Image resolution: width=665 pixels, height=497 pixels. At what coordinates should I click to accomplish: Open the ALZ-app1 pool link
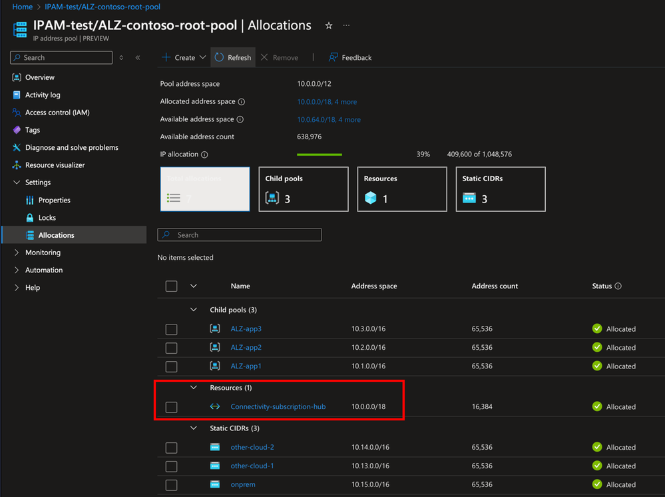tap(246, 366)
